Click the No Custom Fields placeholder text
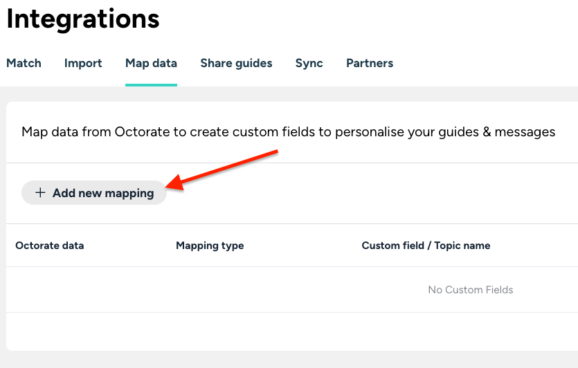The height and width of the screenshot is (368, 578). pos(471,290)
